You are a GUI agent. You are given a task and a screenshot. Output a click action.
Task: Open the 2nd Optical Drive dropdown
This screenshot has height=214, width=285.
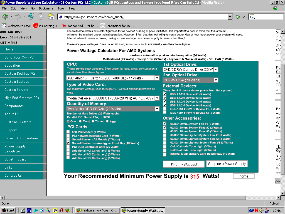tap(216, 80)
